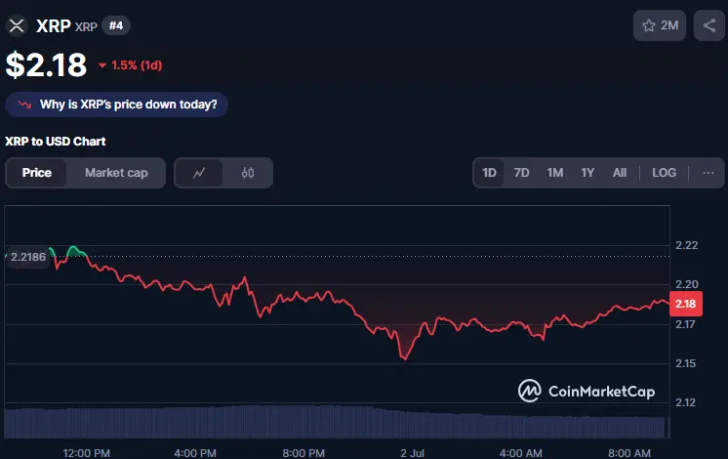Click the 2.2186 opening price label
The image size is (728, 459).
coord(27,257)
